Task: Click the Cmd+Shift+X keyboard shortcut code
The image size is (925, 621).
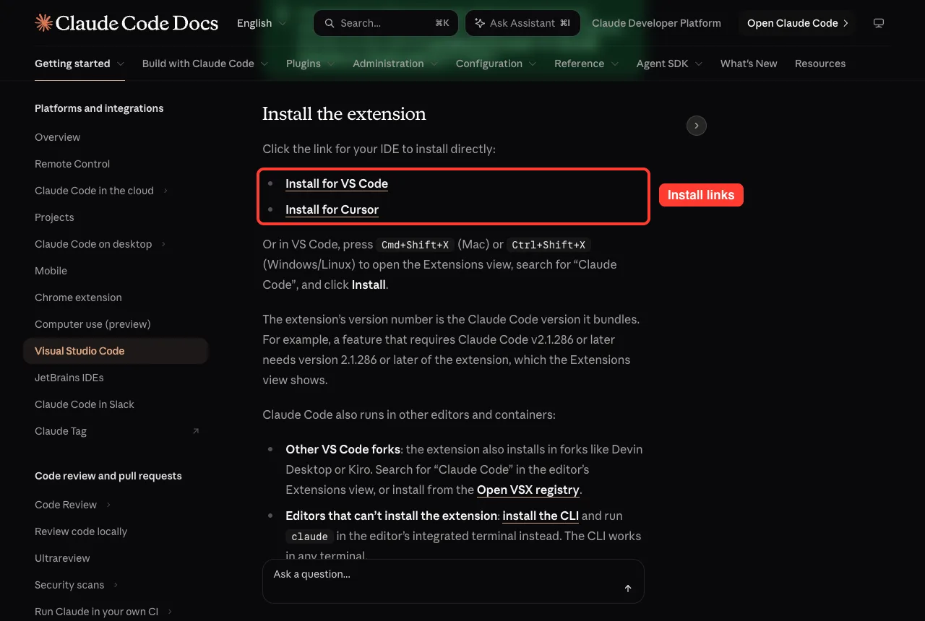Action: pos(415,245)
